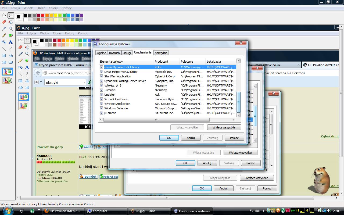This screenshot has height=215, width=344.
Task: Choose the Brush tool in u2.jpg Paint toolbox
Action: 11,35
